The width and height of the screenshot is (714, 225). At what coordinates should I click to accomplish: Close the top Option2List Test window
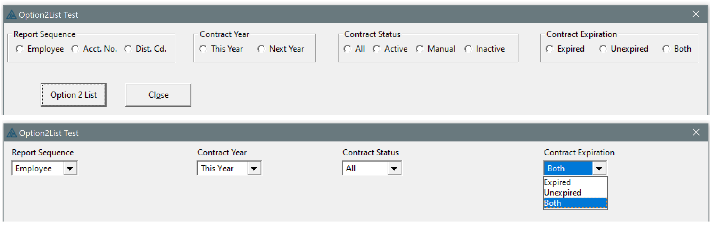[x=696, y=14]
